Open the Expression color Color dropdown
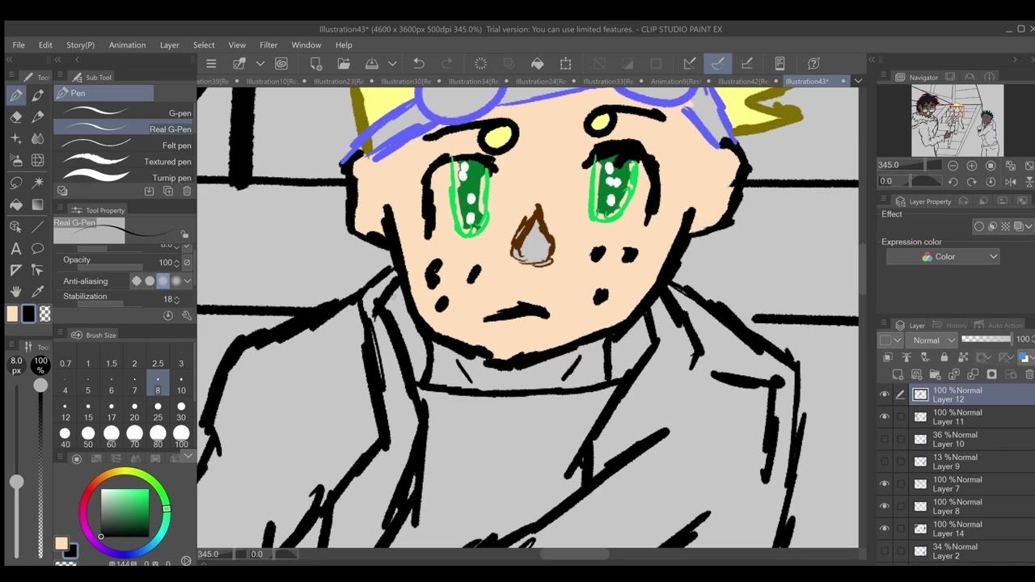 943,256
